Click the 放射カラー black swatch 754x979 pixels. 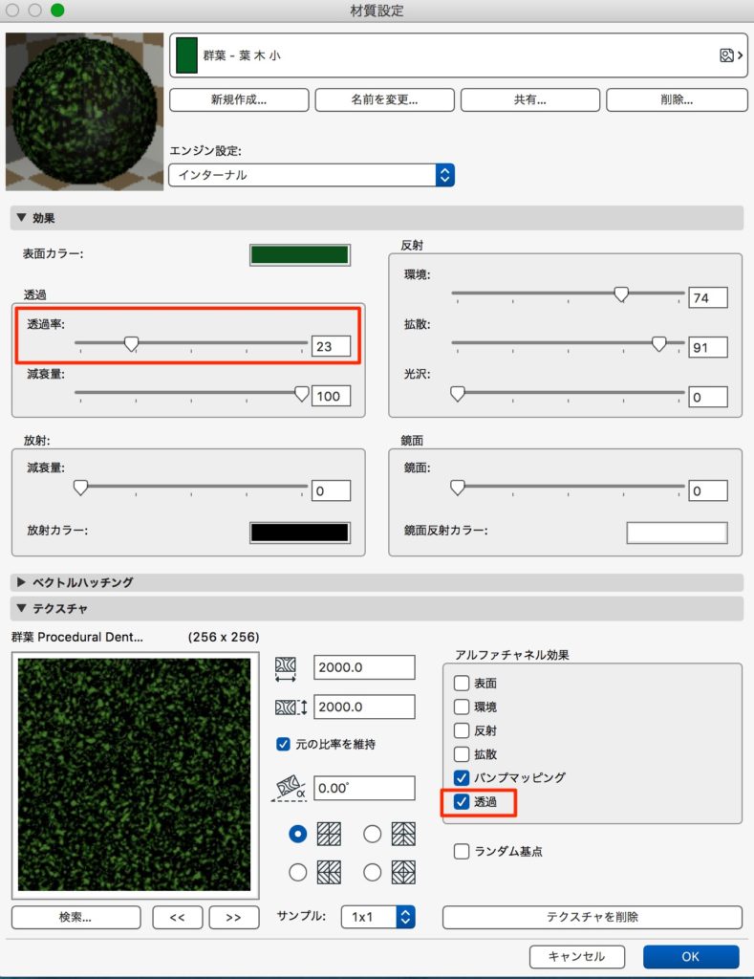click(300, 533)
